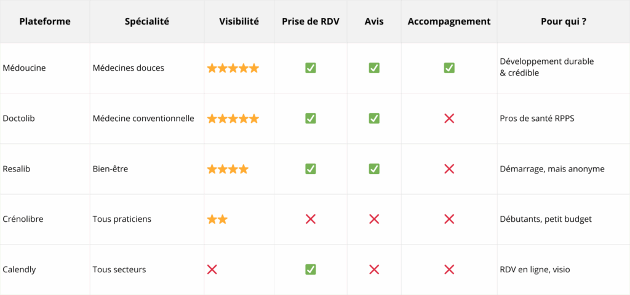
Task: Click Médoucine's green check under Accompagnement
Action: coord(449,68)
